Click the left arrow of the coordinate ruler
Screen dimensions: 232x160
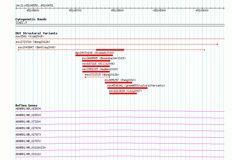[16, 8]
